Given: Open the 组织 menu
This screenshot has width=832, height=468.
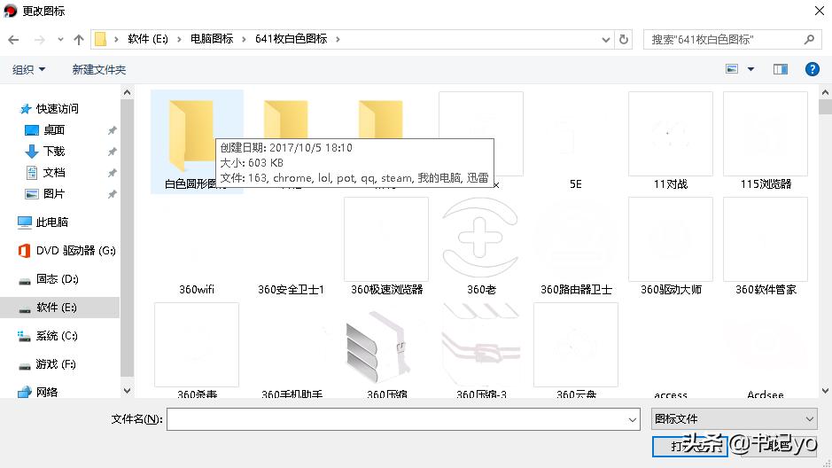Looking at the screenshot, I should (x=28, y=69).
